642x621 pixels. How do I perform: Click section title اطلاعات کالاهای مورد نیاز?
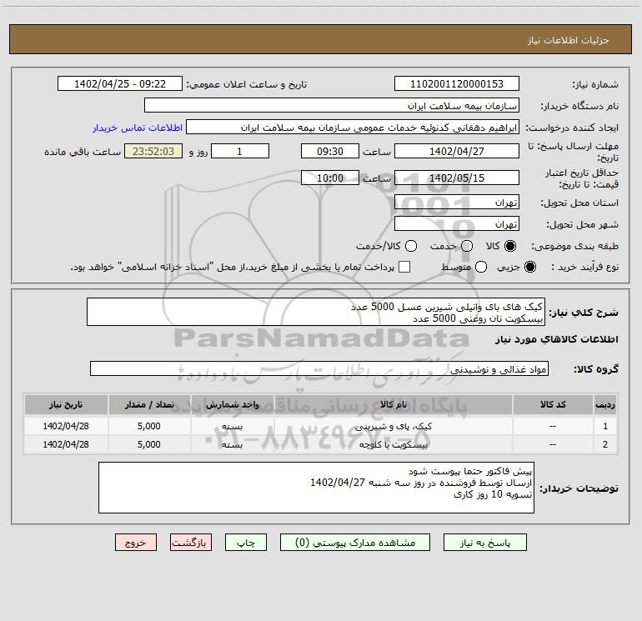click(556, 339)
